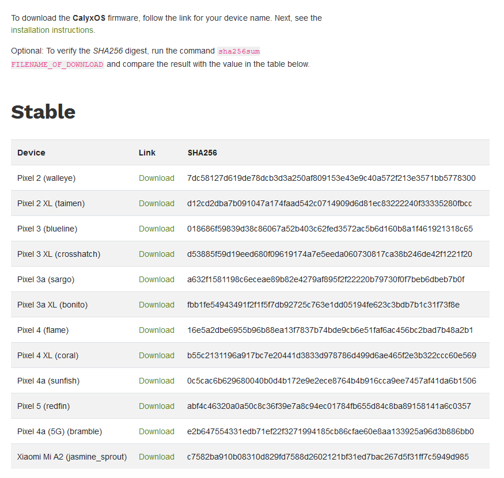Download Pixel 2 (walleye) firmware

[x=156, y=178]
